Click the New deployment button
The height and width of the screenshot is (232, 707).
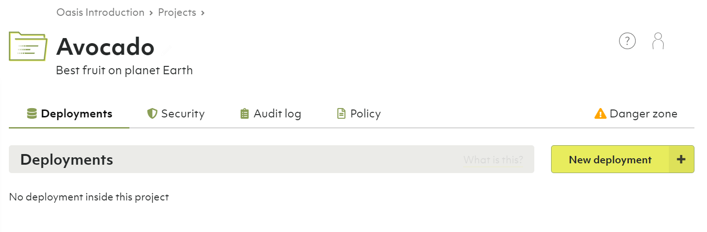click(610, 160)
